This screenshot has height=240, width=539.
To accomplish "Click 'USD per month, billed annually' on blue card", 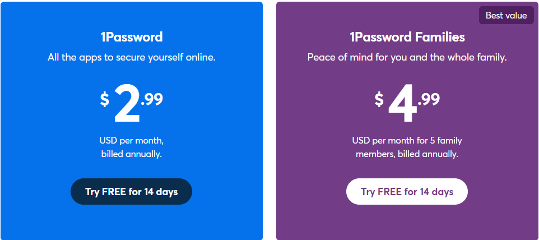I will tap(131, 147).
